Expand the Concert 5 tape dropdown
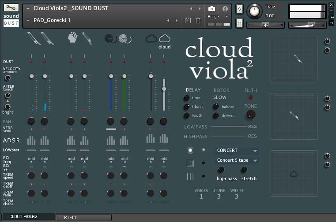This screenshot has height=222, width=336. 237,160
